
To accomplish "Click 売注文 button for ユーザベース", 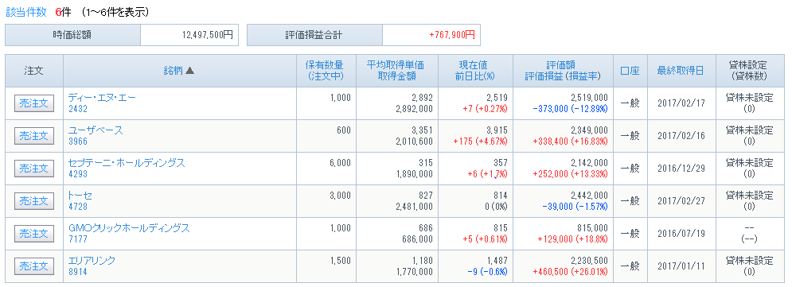I will pos(34,136).
